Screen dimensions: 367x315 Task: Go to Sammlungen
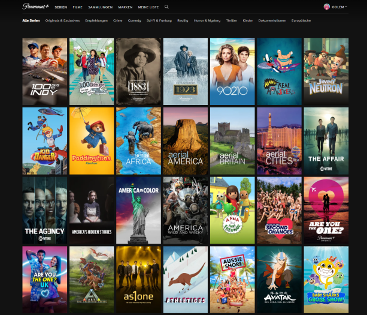[100, 7]
